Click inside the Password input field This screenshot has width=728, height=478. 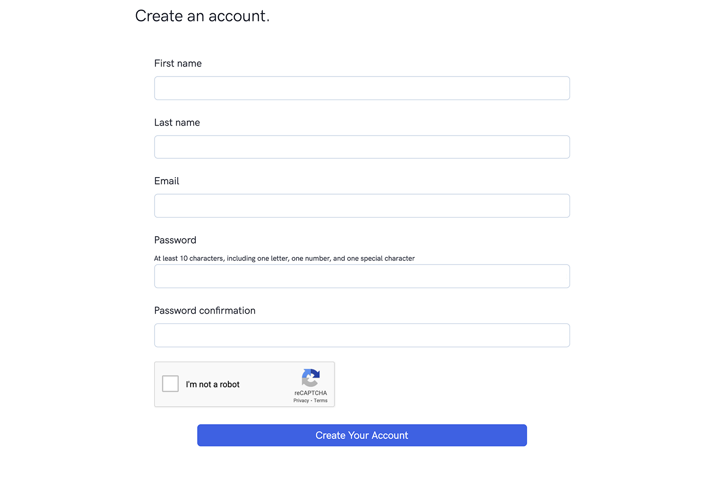[362, 276]
